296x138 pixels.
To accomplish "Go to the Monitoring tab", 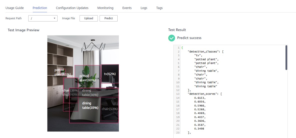I will [105, 8].
